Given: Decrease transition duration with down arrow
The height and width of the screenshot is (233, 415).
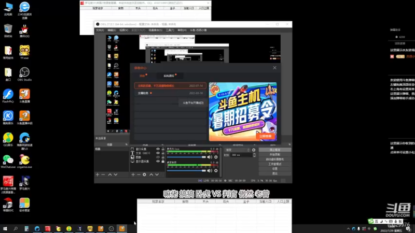Looking at the screenshot, I should coord(254,156).
